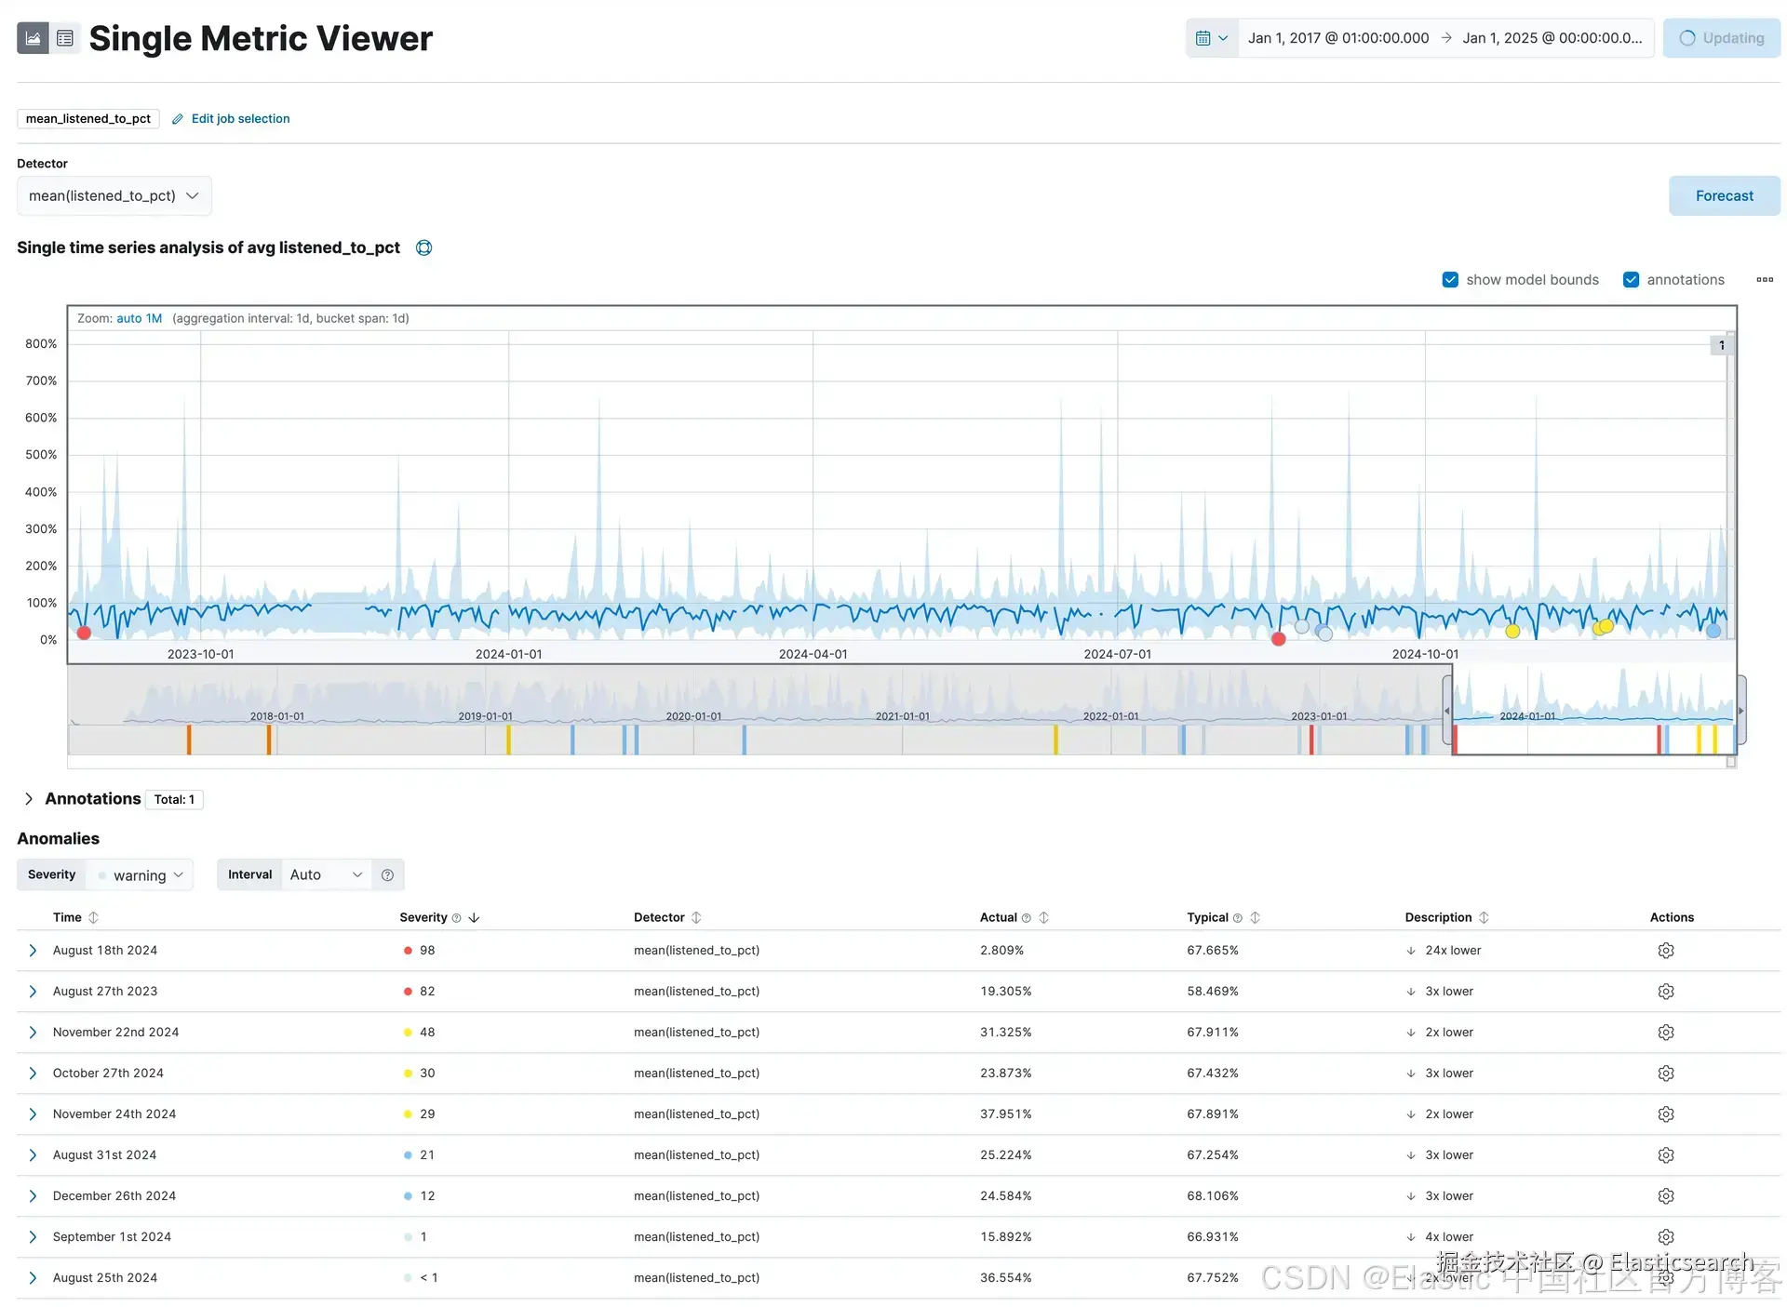This screenshot has height=1307, width=1787.
Task: Click Interval help question icon
Action: [x=387, y=874]
